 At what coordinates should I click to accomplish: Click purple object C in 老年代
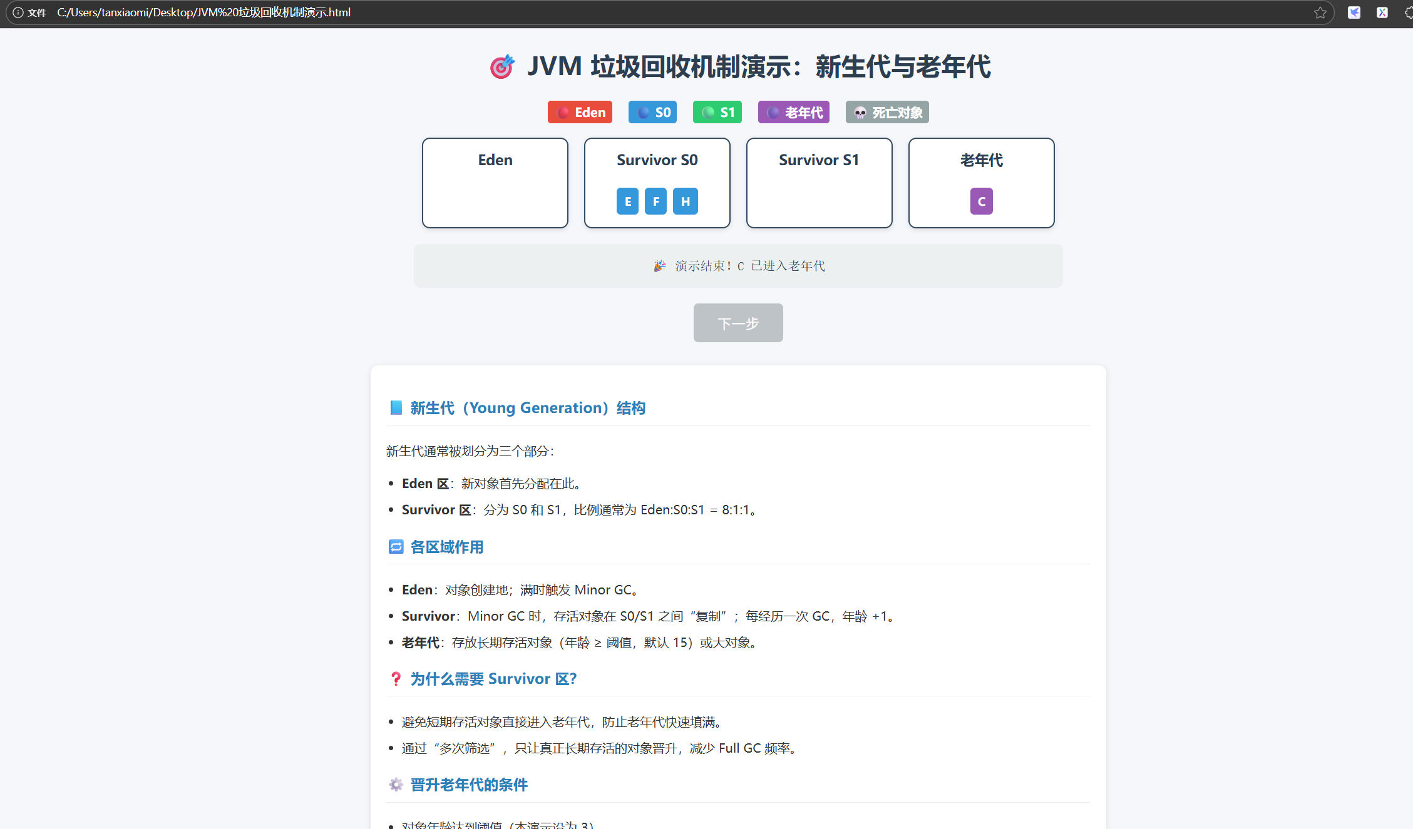[981, 201]
